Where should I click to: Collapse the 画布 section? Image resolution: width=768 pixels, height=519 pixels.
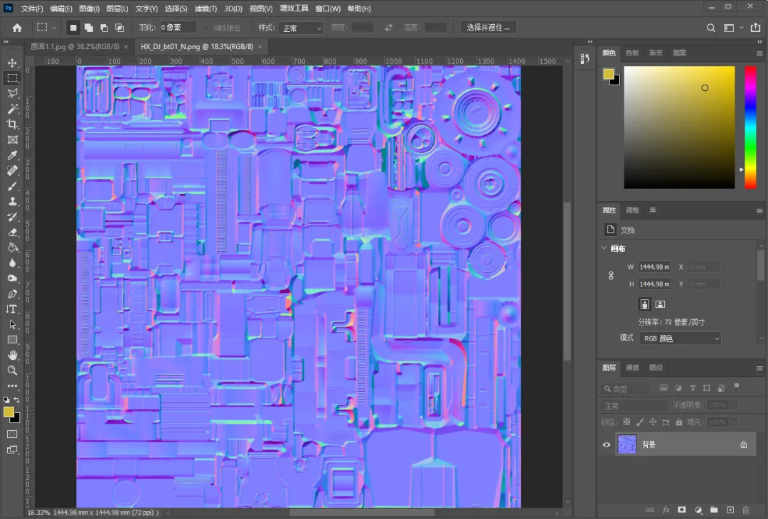(604, 248)
